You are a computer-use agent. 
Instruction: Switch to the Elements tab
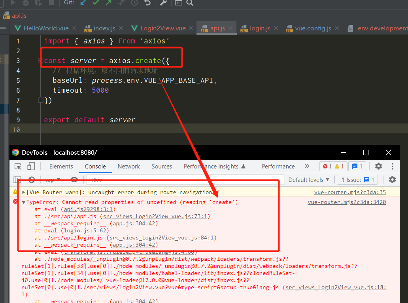point(61,166)
